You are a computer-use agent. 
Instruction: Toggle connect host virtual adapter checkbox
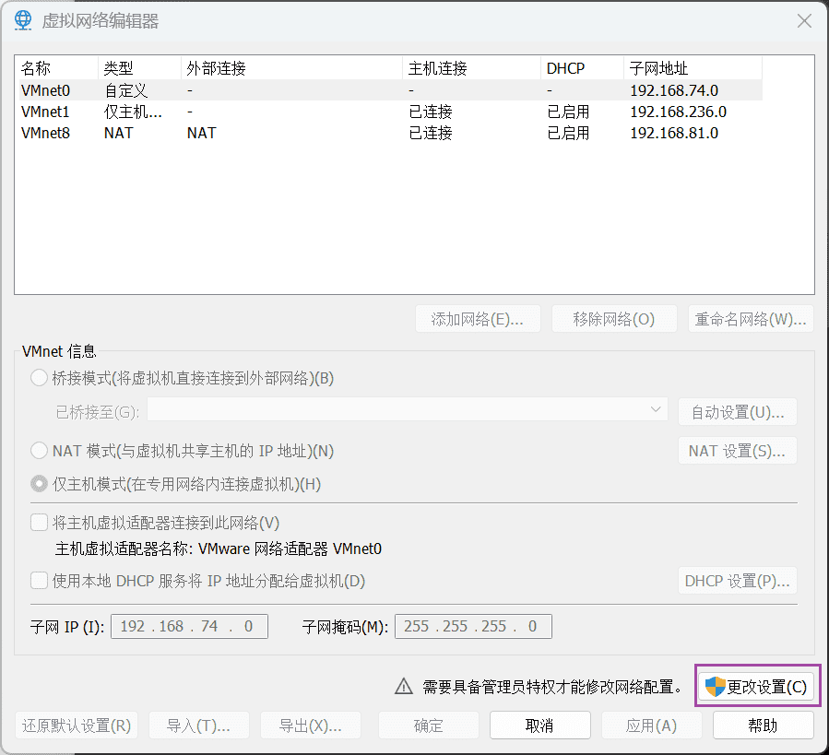coord(39,523)
